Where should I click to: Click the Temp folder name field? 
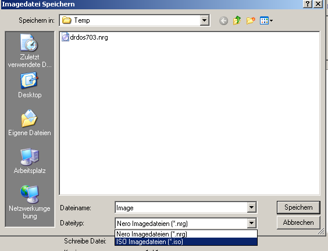point(130,20)
